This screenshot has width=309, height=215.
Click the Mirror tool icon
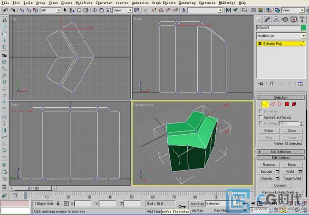click(228, 10)
